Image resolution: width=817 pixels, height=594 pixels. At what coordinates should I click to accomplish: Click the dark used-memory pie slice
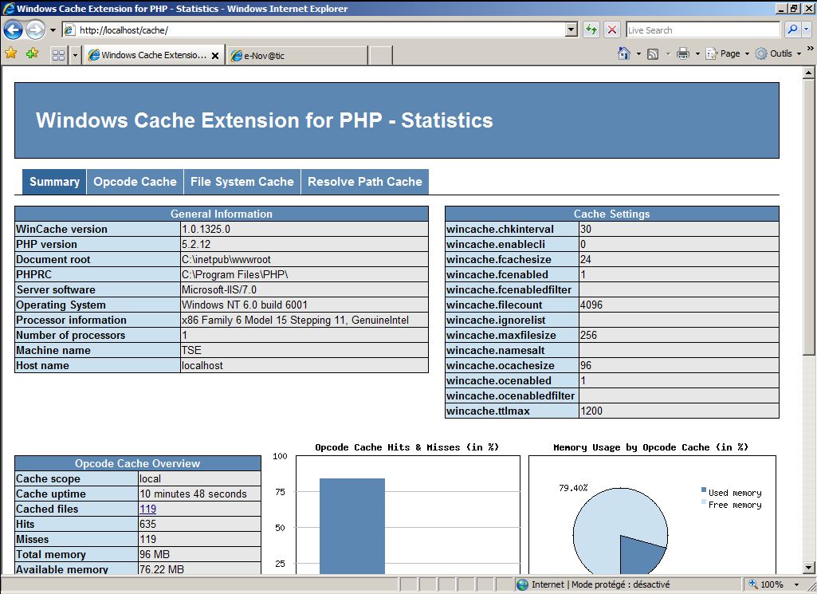pyautogui.click(x=638, y=556)
